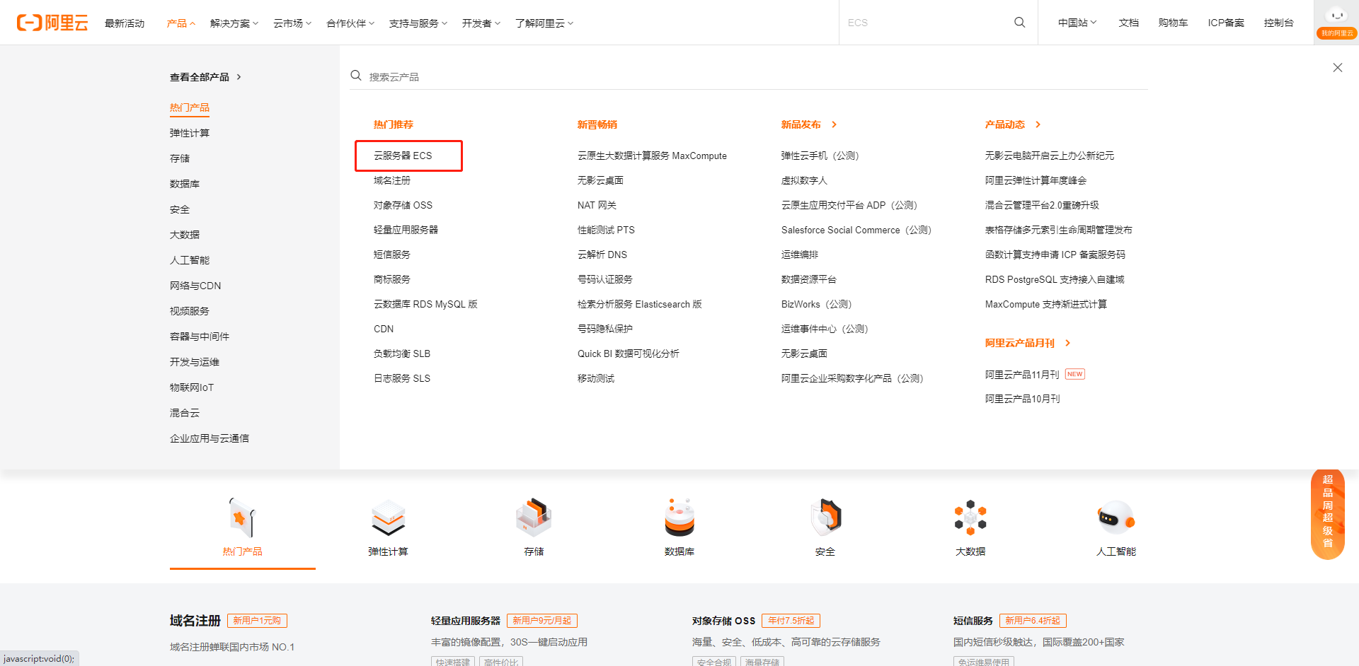
Task: Click arrow next to 查看全部产品
Action: coord(239,77)
